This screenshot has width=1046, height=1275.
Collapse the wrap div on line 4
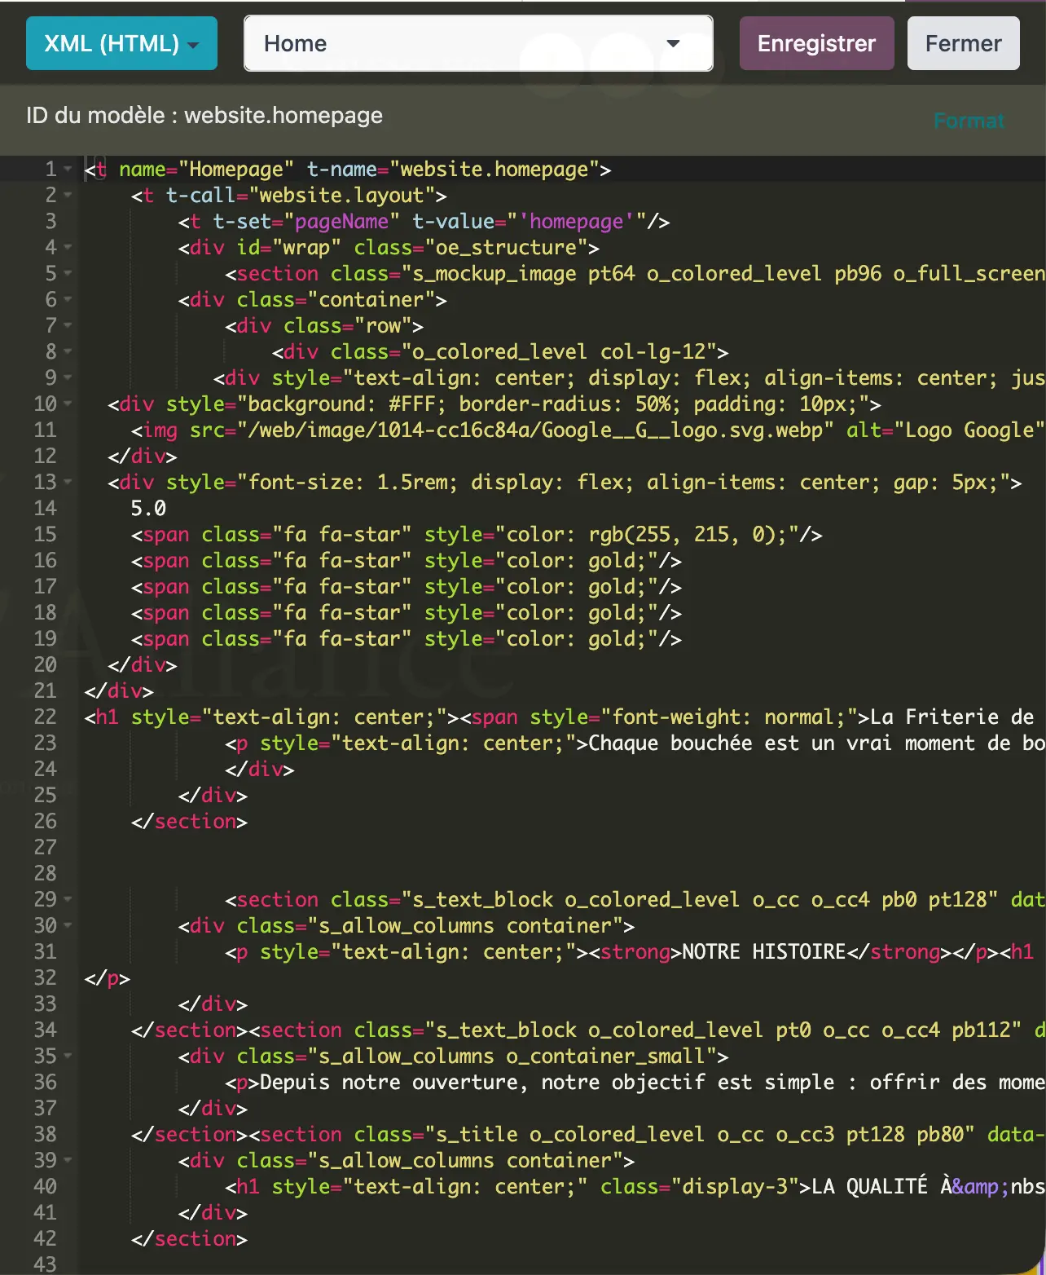(x=68, y=248)
